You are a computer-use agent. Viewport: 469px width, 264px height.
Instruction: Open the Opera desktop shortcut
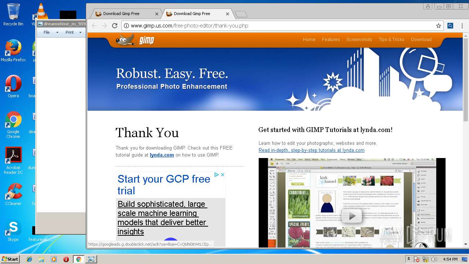(13, 87)
